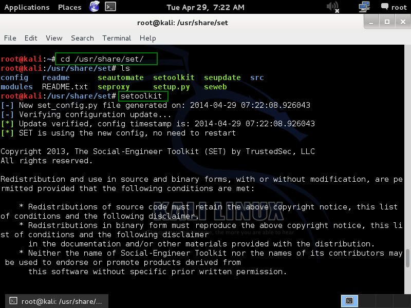The height and width of the screenshot is (308, 411).
Task: Click the workspace switcher terminal icon
Action: pos(349,301)
